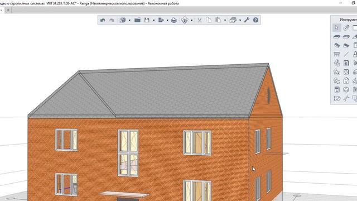
Task: Select the square Equipment tool in the plumbing fixture row
Action: click(x=346, y=63)
